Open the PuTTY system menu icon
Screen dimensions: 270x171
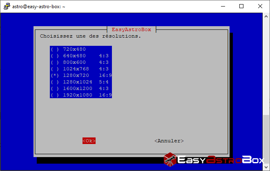tap(6, 6)
